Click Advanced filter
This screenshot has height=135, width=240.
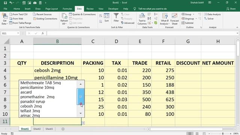[x=127, y=23]
